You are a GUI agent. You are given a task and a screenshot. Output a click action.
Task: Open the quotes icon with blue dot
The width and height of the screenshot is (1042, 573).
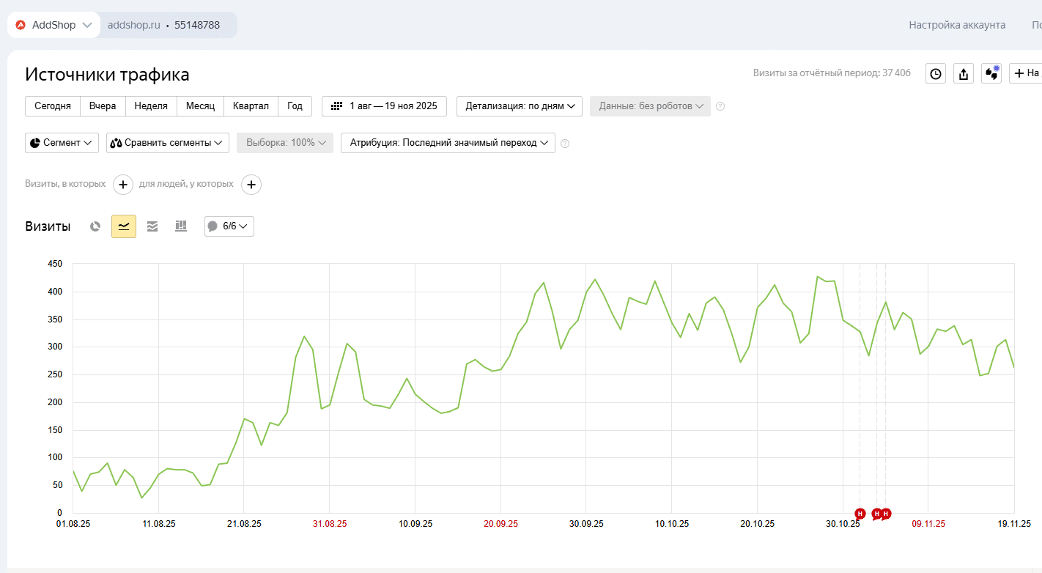coord(991,73)
